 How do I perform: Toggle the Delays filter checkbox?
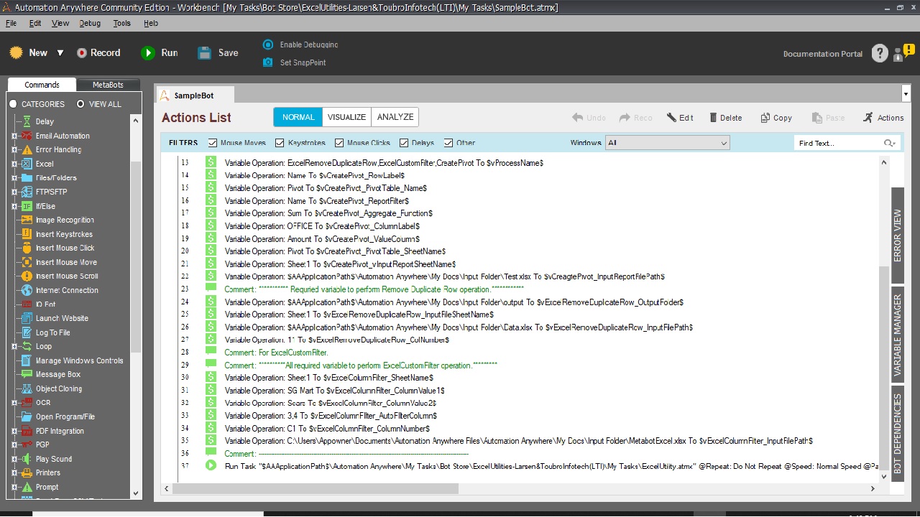(x=404, y=143)
